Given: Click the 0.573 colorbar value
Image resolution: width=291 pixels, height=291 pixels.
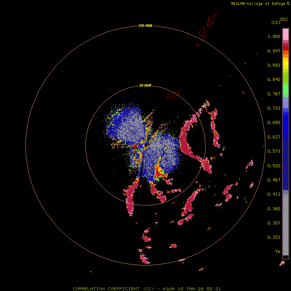Looking at the screenshot, I should 274,151.
